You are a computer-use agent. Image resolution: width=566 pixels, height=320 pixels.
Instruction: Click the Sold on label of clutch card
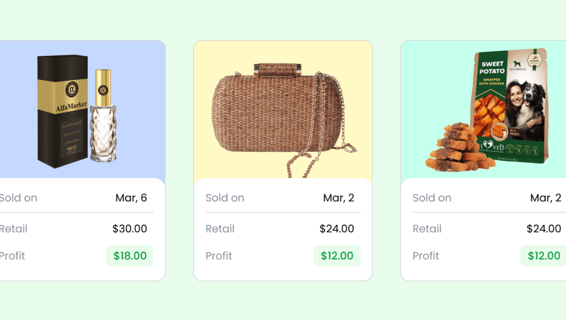(225, 198)
